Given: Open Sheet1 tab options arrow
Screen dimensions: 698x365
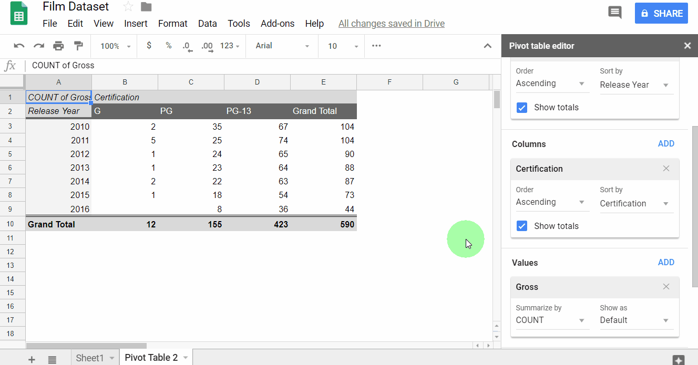Looking at the screenshot, I should pos(112,358).
